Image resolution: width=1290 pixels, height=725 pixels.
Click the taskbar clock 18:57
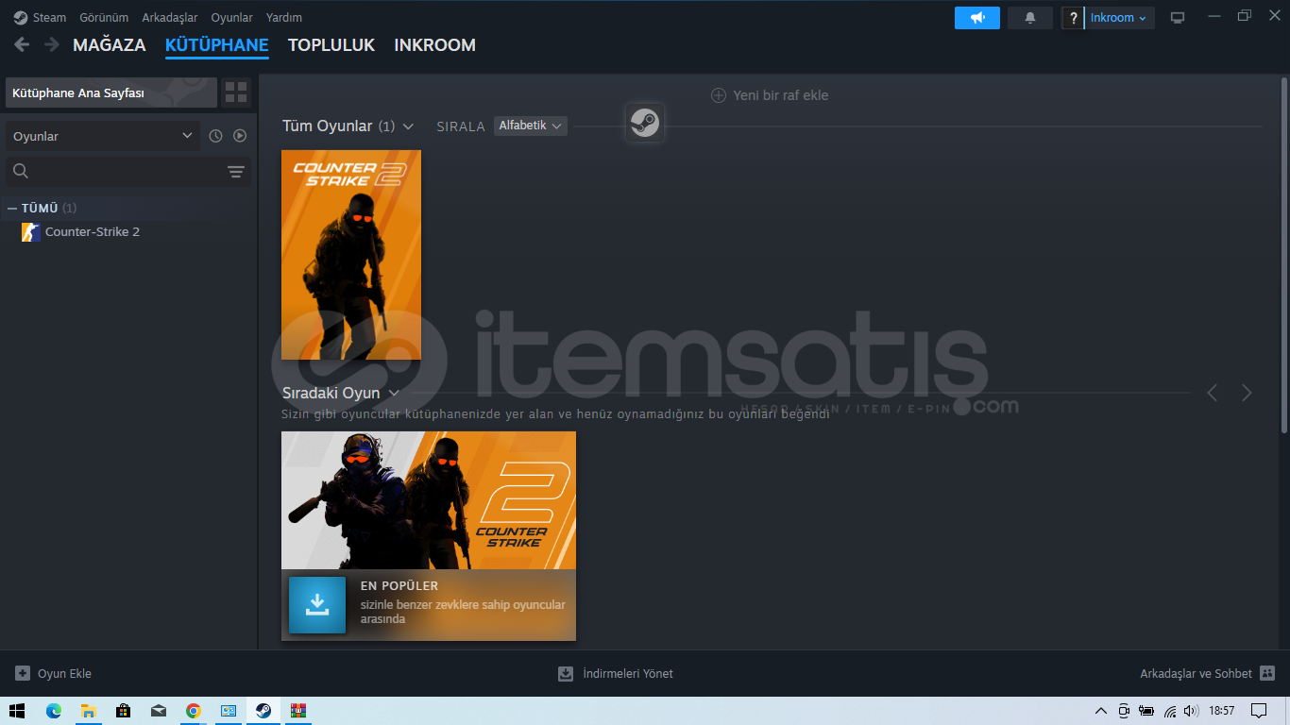(1222, 711)
